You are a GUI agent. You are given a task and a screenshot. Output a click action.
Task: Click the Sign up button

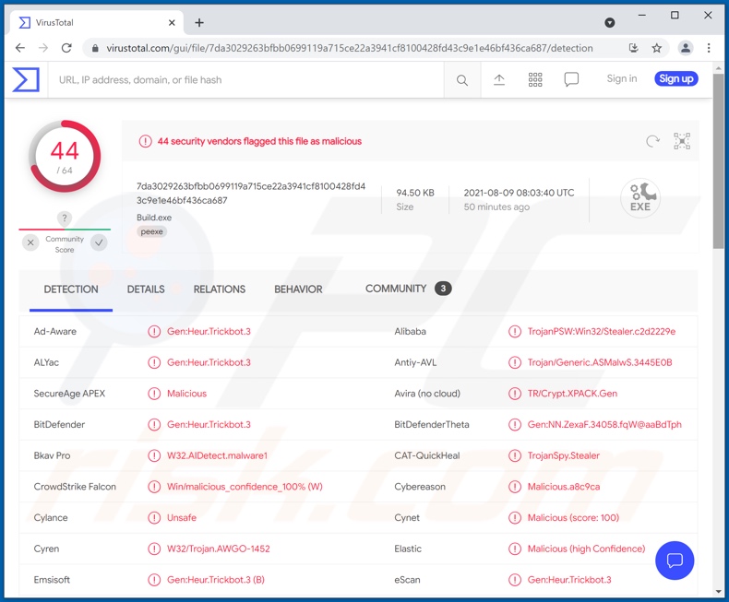tap(675, 79)
